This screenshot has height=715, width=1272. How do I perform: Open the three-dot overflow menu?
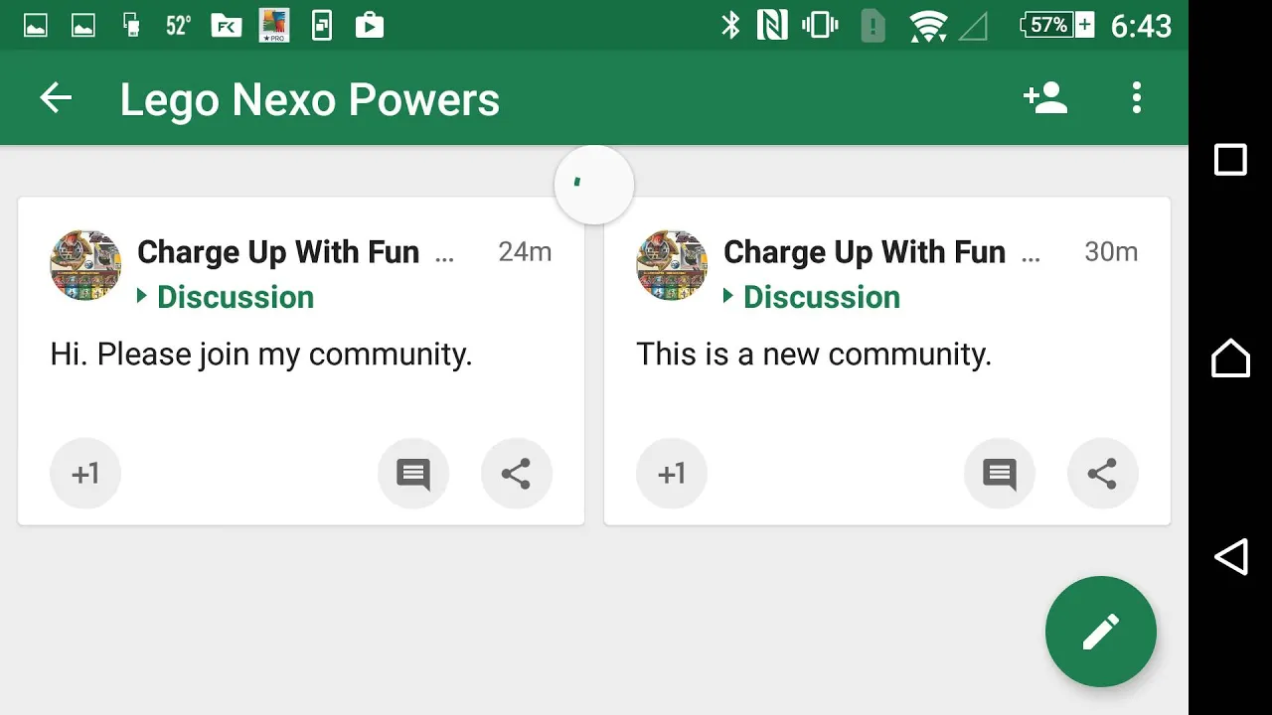[1137, 97]
